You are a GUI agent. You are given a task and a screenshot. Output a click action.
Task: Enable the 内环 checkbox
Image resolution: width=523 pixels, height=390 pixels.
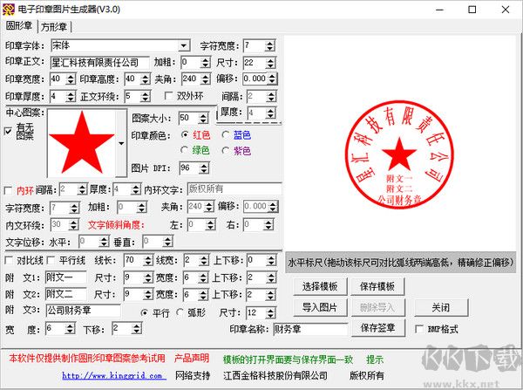9,189
